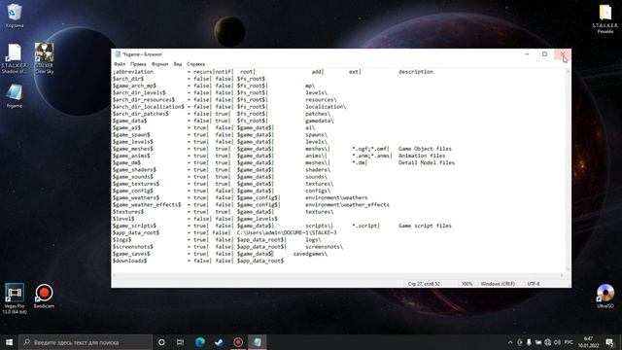
Task: Open the Windows Start menu
Action: pos(9,342)
